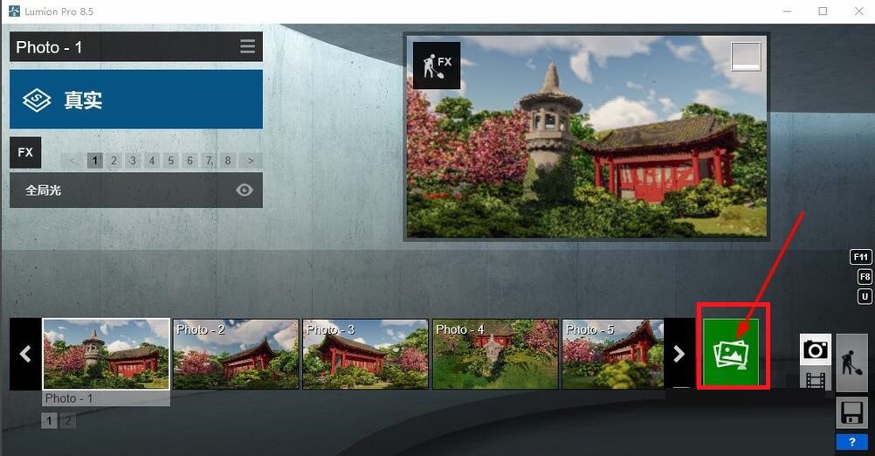Toggle visibility eye of 全局光 effect
Screen dimensions: 875x456
pos(244,190)
